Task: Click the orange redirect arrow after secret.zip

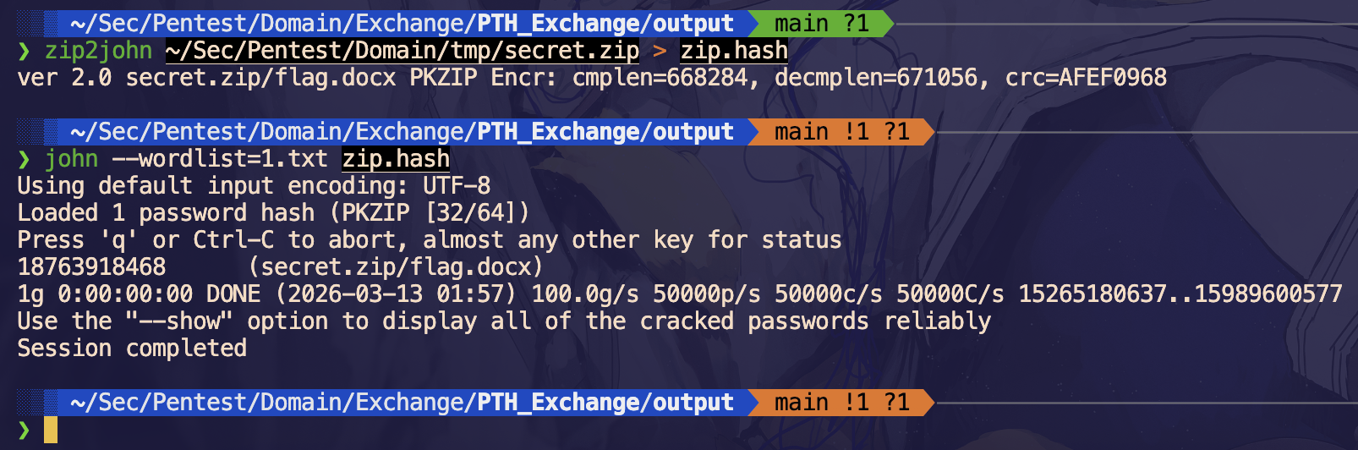Action: pos(660,51)
